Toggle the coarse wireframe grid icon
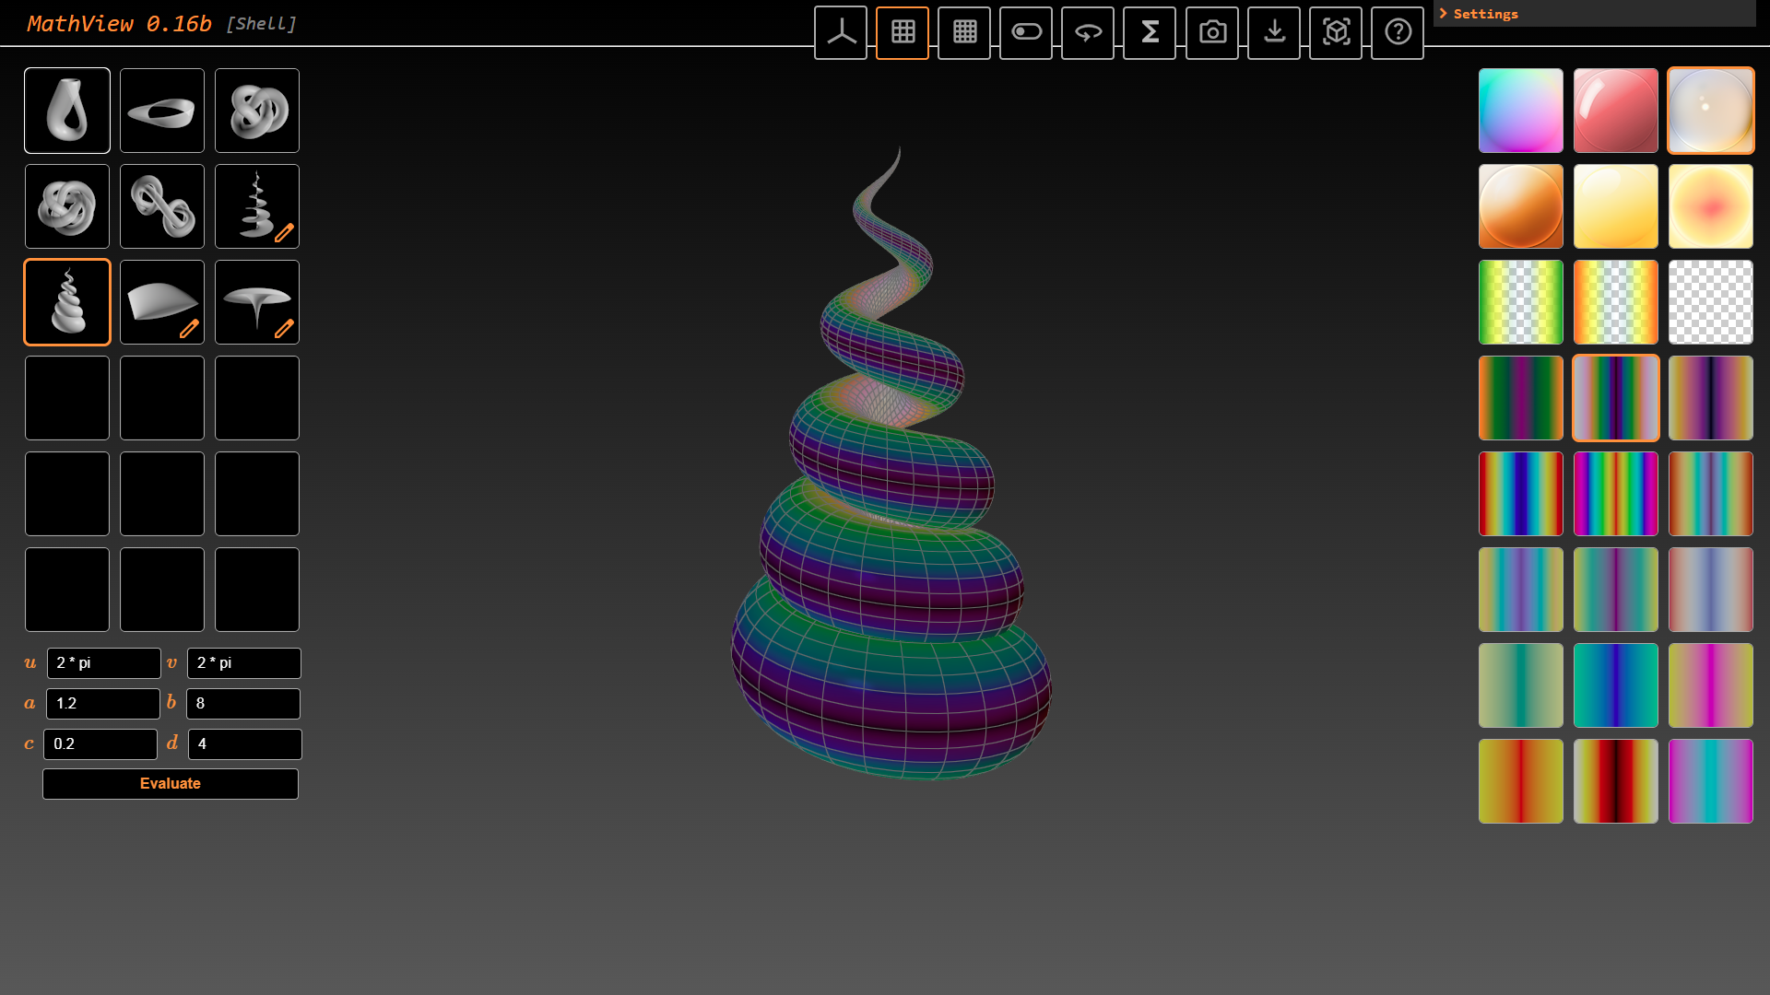The image size is (1770, 995). point(902,32)
